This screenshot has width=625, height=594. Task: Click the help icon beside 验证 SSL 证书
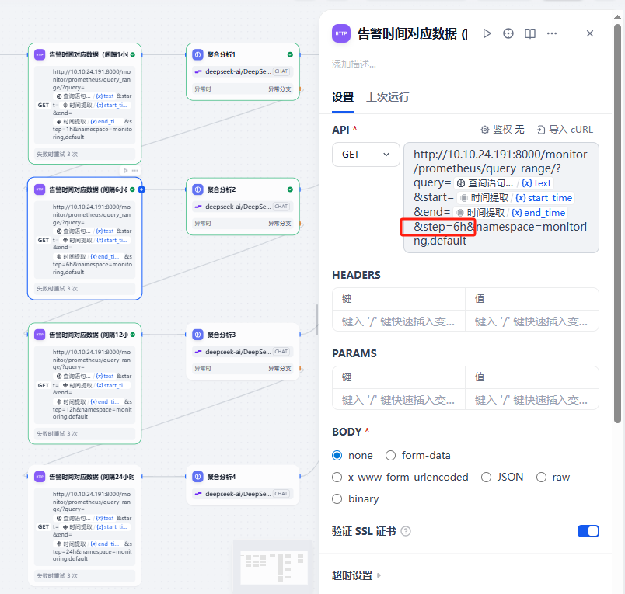point(406,532)
